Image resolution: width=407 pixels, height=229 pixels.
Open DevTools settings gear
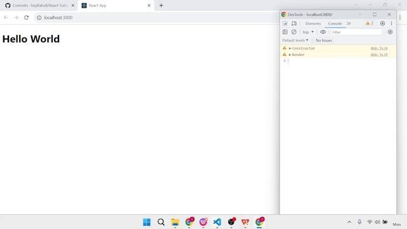(x=382, y=24)
